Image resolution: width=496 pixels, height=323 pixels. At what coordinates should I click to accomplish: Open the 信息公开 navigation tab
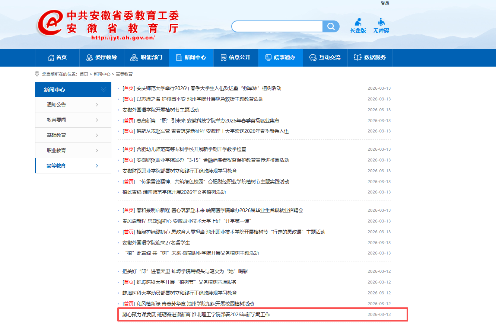pyautogui.click(x=236, y=58)
